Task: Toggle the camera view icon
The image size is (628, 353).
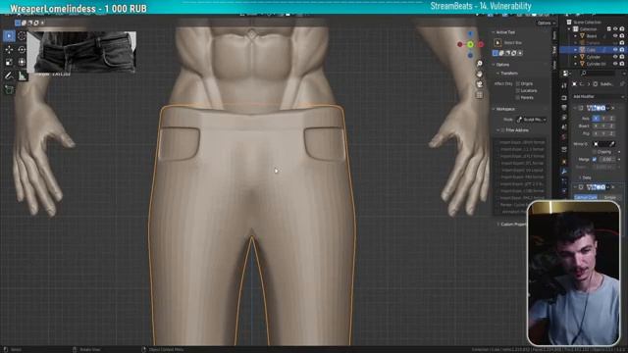Action: point(480,84)
